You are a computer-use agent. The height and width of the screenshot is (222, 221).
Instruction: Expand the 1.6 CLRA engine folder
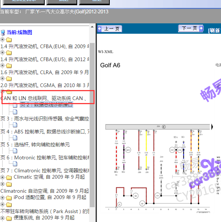(x=2, y=65)
